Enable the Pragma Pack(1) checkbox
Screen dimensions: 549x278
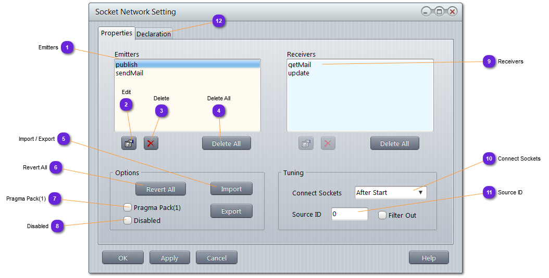128,207
